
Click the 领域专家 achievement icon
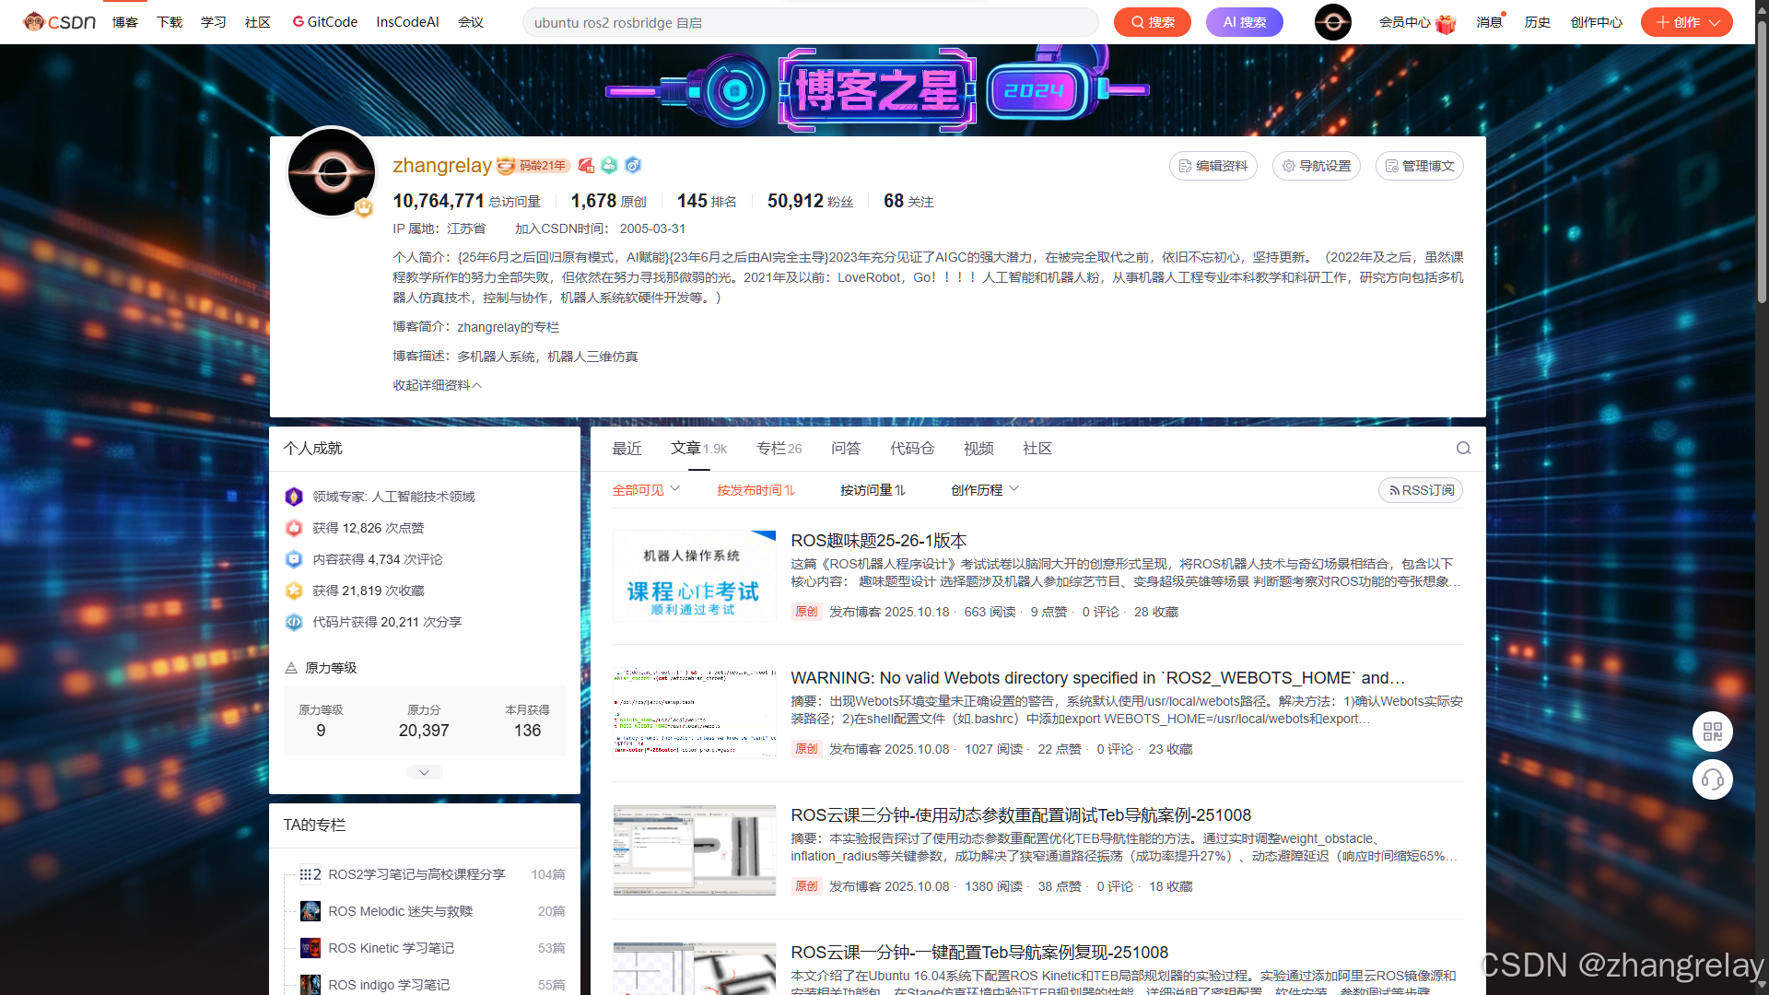coord(294,497)
